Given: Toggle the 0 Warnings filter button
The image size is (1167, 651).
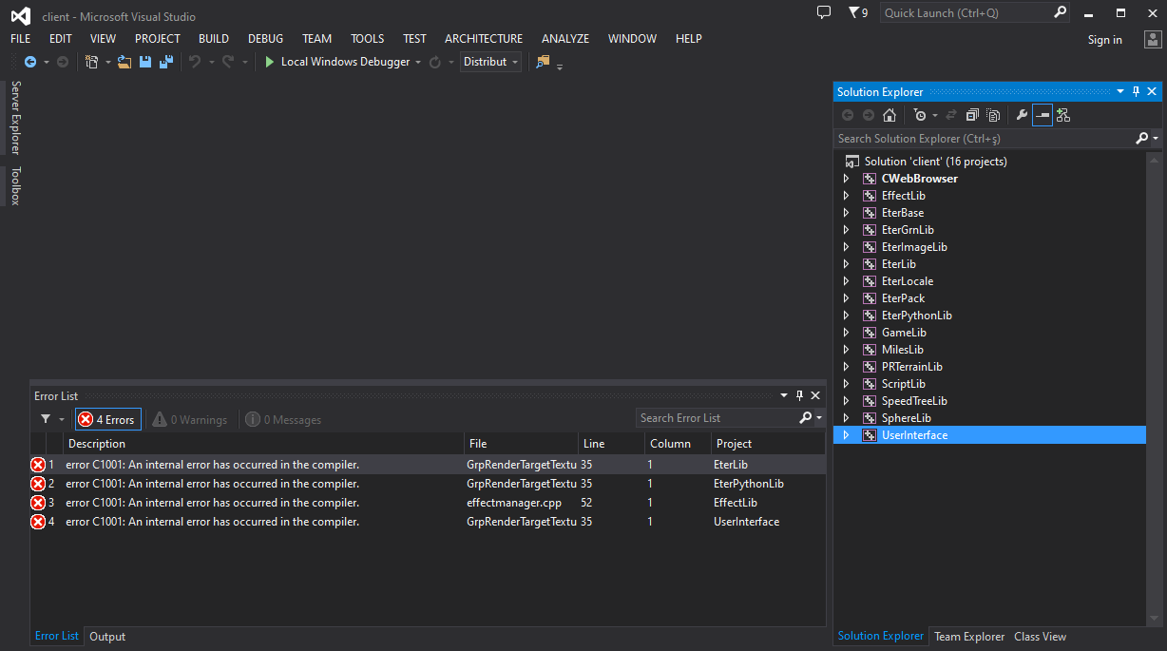Looking at the screenshot, I should pyautogui.click(x=190, y=419).
